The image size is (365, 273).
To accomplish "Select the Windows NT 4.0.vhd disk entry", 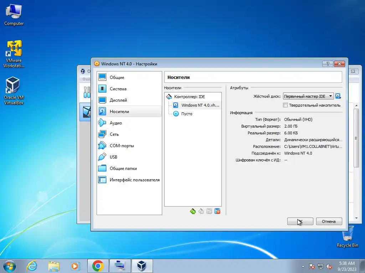I will pos(196,105).
